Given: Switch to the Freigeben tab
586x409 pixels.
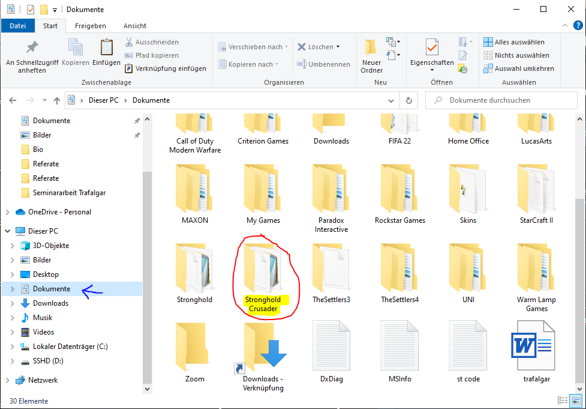Looking at the screenshot, I should click(x=91, y=26).
